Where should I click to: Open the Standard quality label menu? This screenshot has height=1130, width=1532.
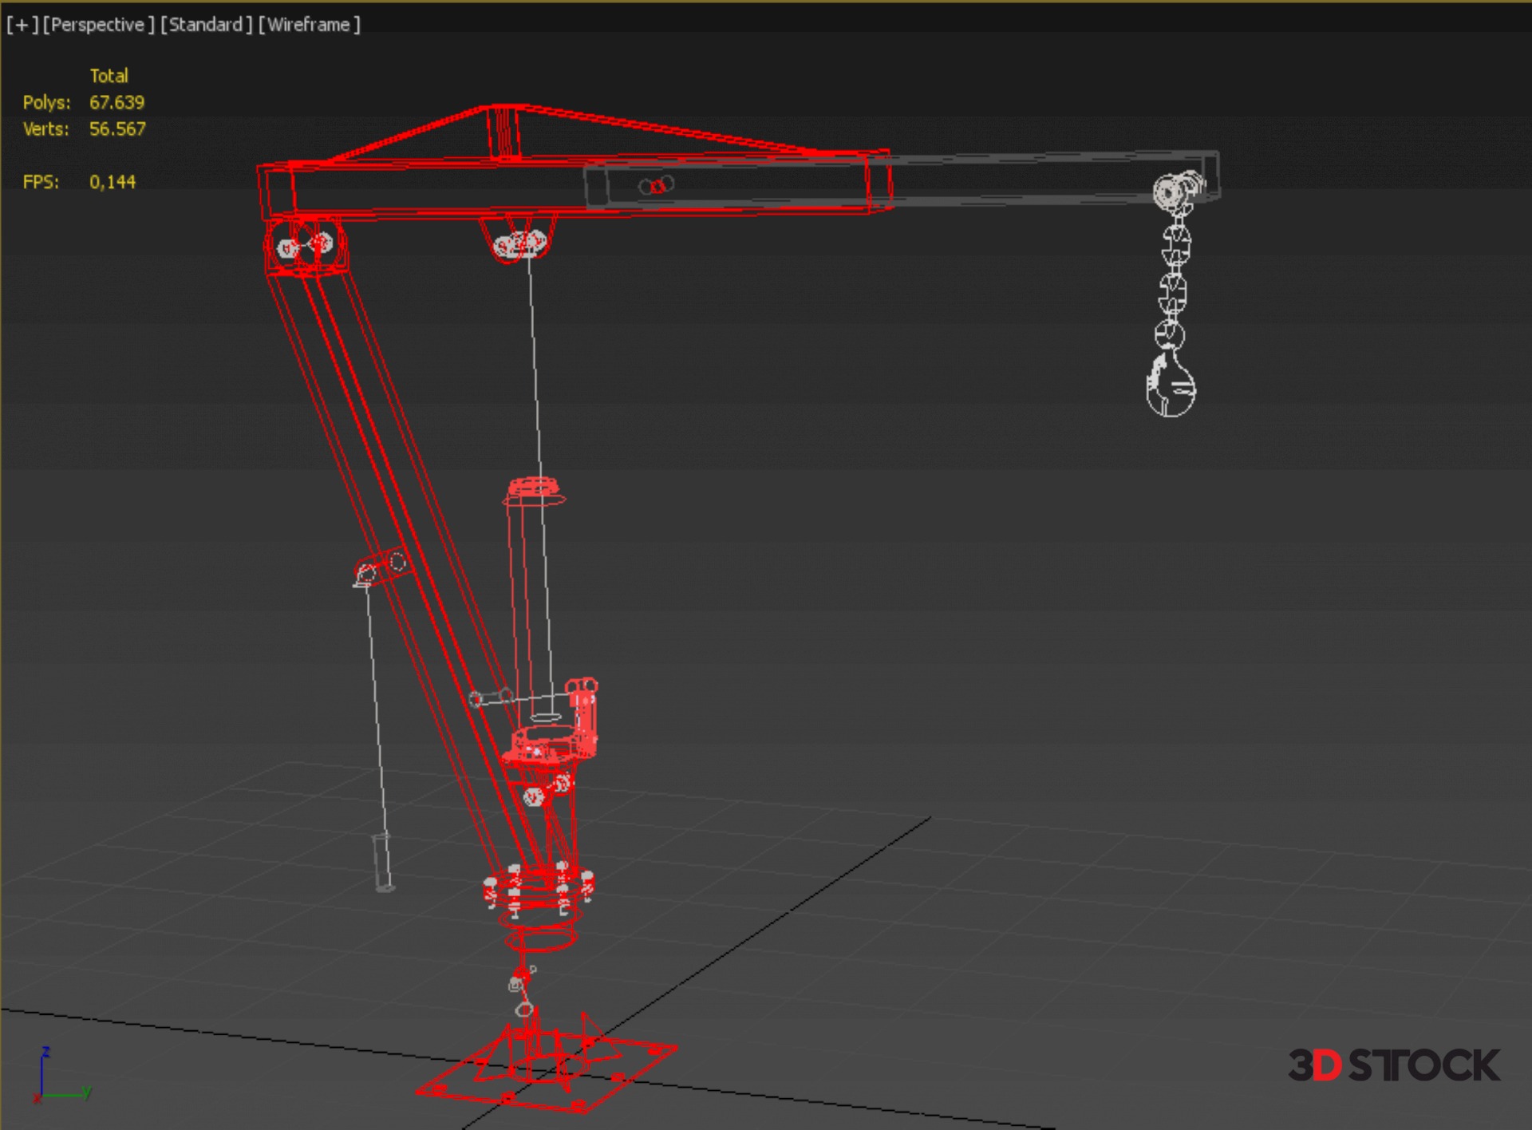(x=206, y=25)
